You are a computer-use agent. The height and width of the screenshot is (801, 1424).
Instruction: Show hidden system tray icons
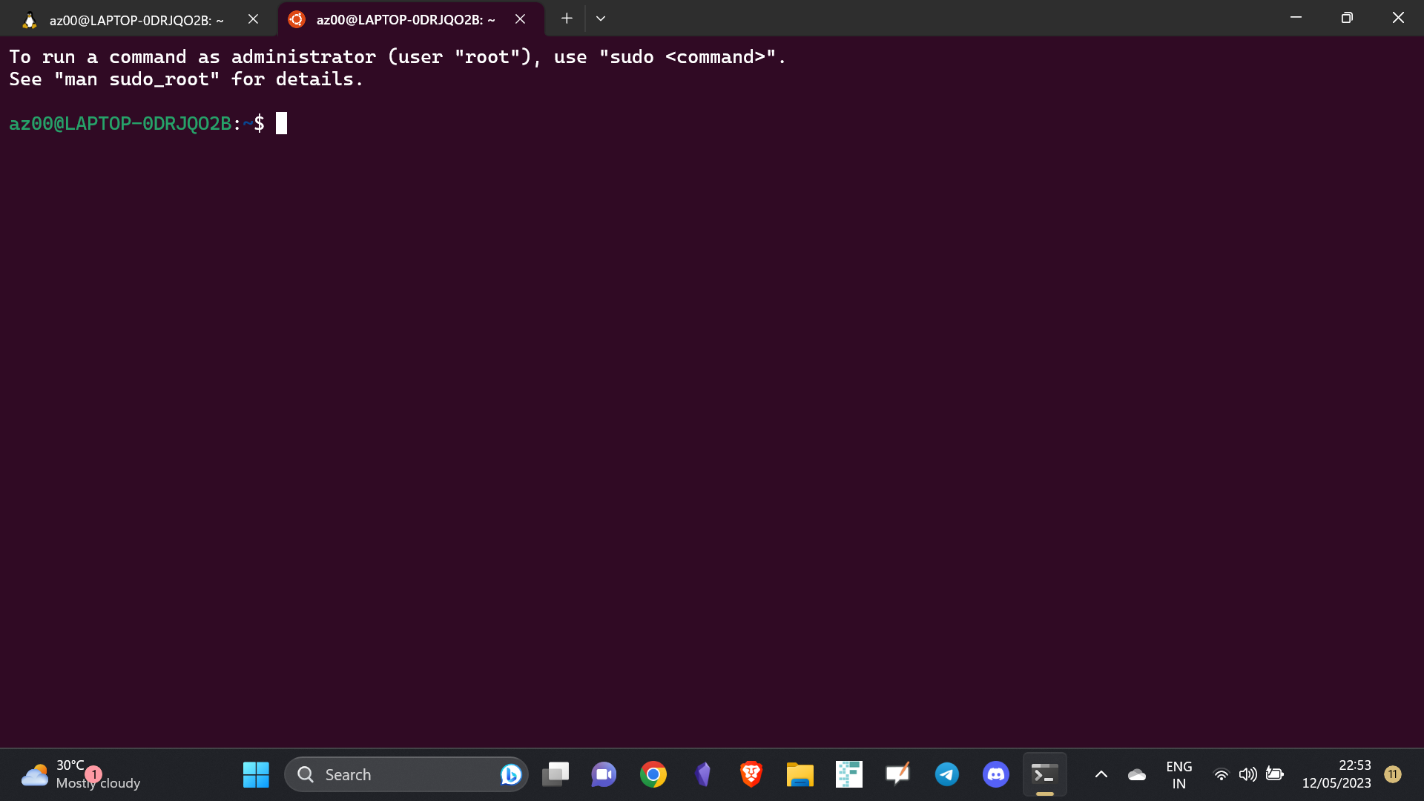(x=1101, y=774)
